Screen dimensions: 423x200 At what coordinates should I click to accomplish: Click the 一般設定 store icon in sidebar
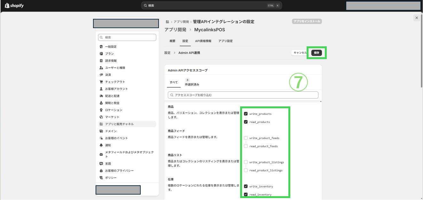click(101, 47)
